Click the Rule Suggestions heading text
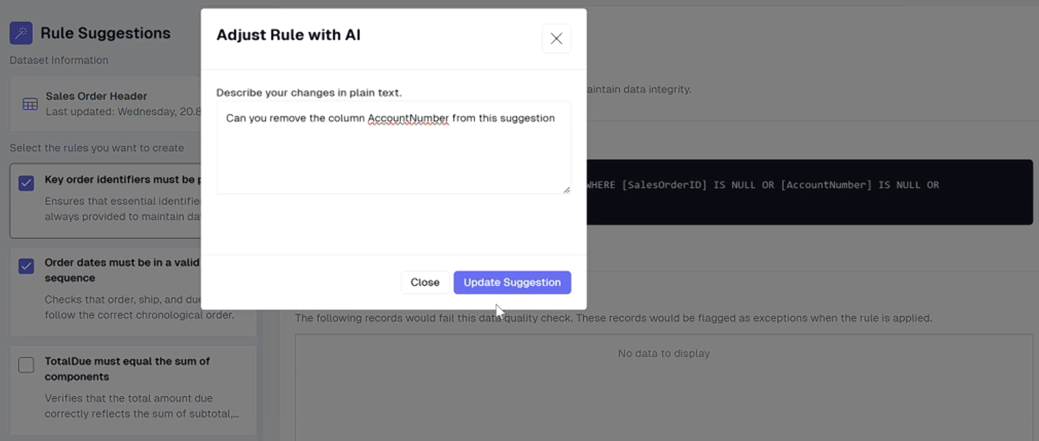 coord(105,33)
